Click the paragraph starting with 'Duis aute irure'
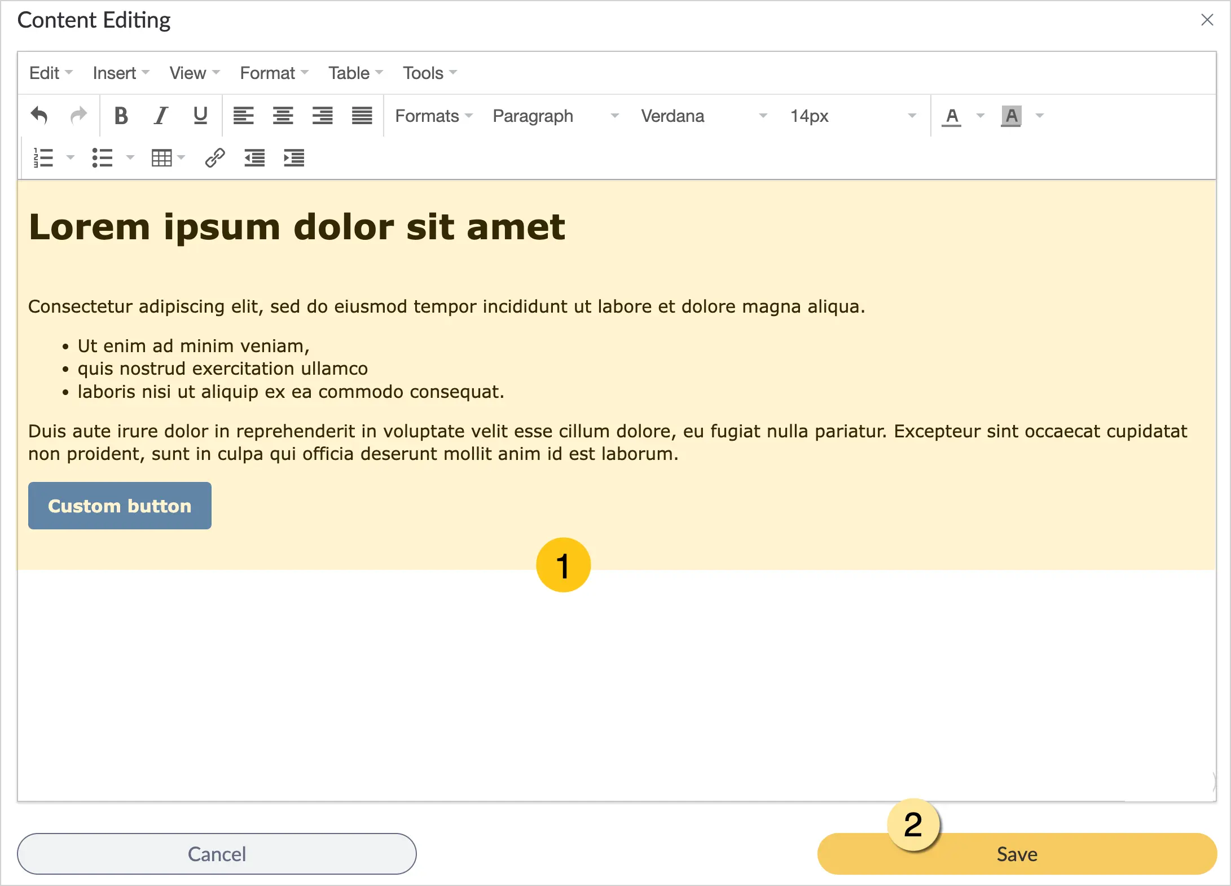The height and width of the screenshot is (886, 1231). pos(608,442)
